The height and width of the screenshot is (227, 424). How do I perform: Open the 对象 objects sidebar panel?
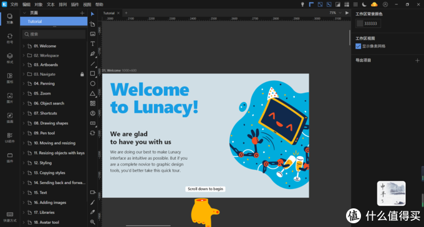click(x=10, y=19)
